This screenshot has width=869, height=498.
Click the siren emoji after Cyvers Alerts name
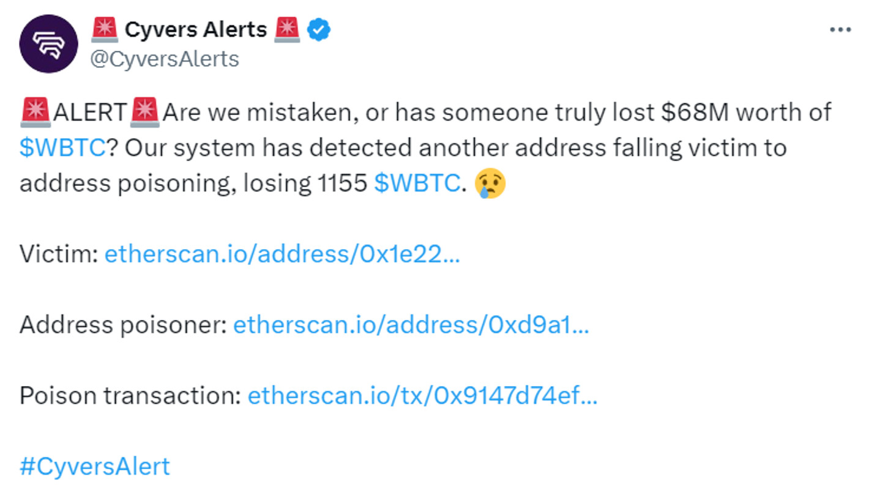tap(288, 29)
